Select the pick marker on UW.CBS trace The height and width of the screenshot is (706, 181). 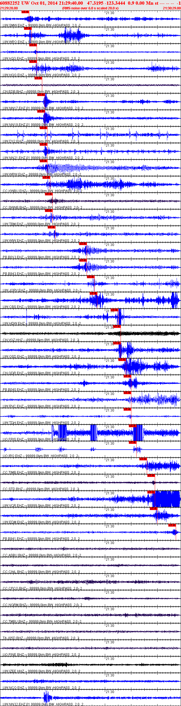click(94, 293)
